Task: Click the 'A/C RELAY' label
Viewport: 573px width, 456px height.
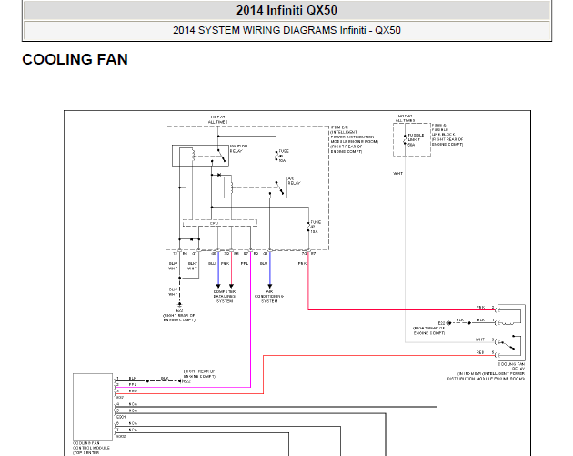Action: tap(294, 181)
